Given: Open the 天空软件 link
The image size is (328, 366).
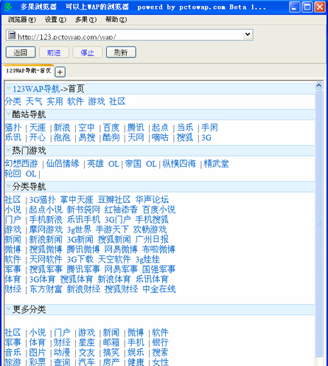Looking at the screenshot, I should coord(114,259).
